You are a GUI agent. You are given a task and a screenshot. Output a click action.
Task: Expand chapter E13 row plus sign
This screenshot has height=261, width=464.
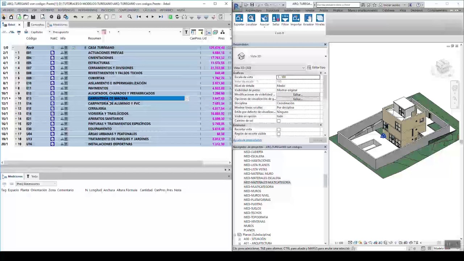click(16, 98)
